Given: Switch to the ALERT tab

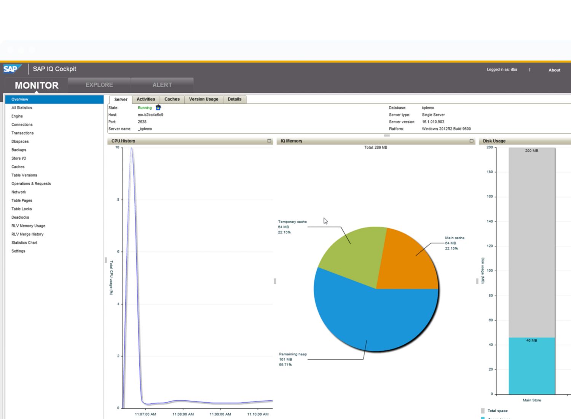Looking at the screenshot, I should pyautogui.click(x=162, y=85).
